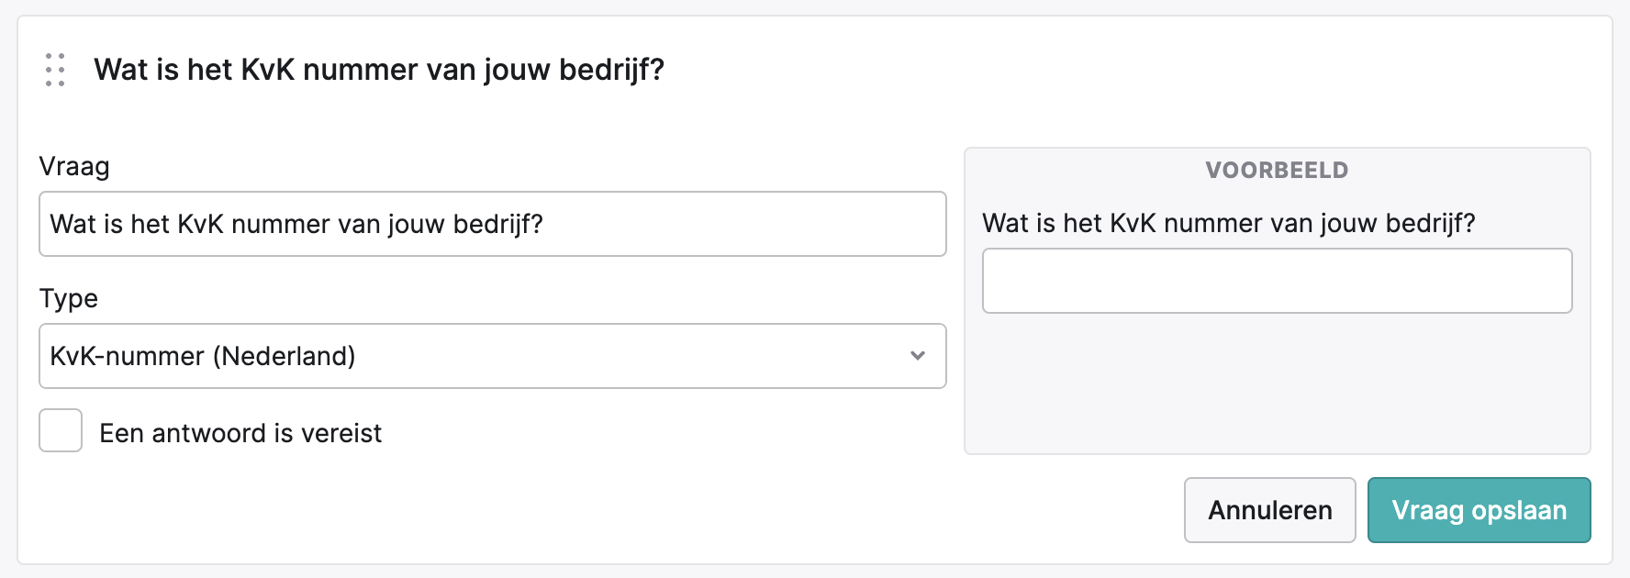The width and height of the screenshot is (1630, 578).
Task: Click the 'Een antwoord is vereist' label text
Action: tap(240, 433)
